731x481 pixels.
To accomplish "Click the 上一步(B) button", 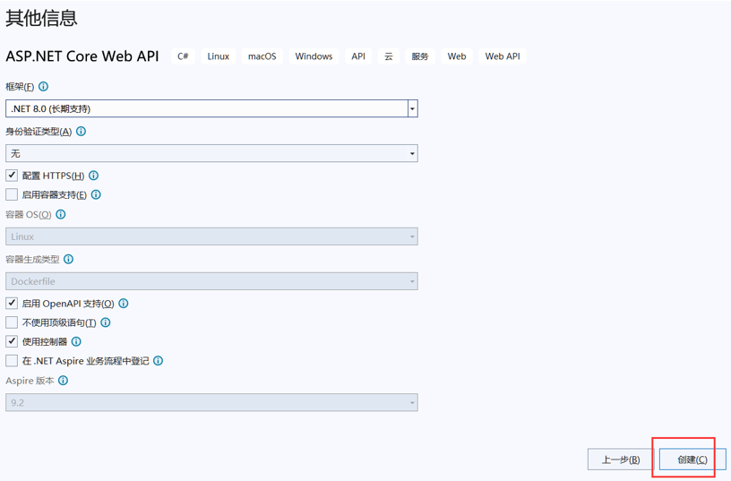I will click(621, 460).
